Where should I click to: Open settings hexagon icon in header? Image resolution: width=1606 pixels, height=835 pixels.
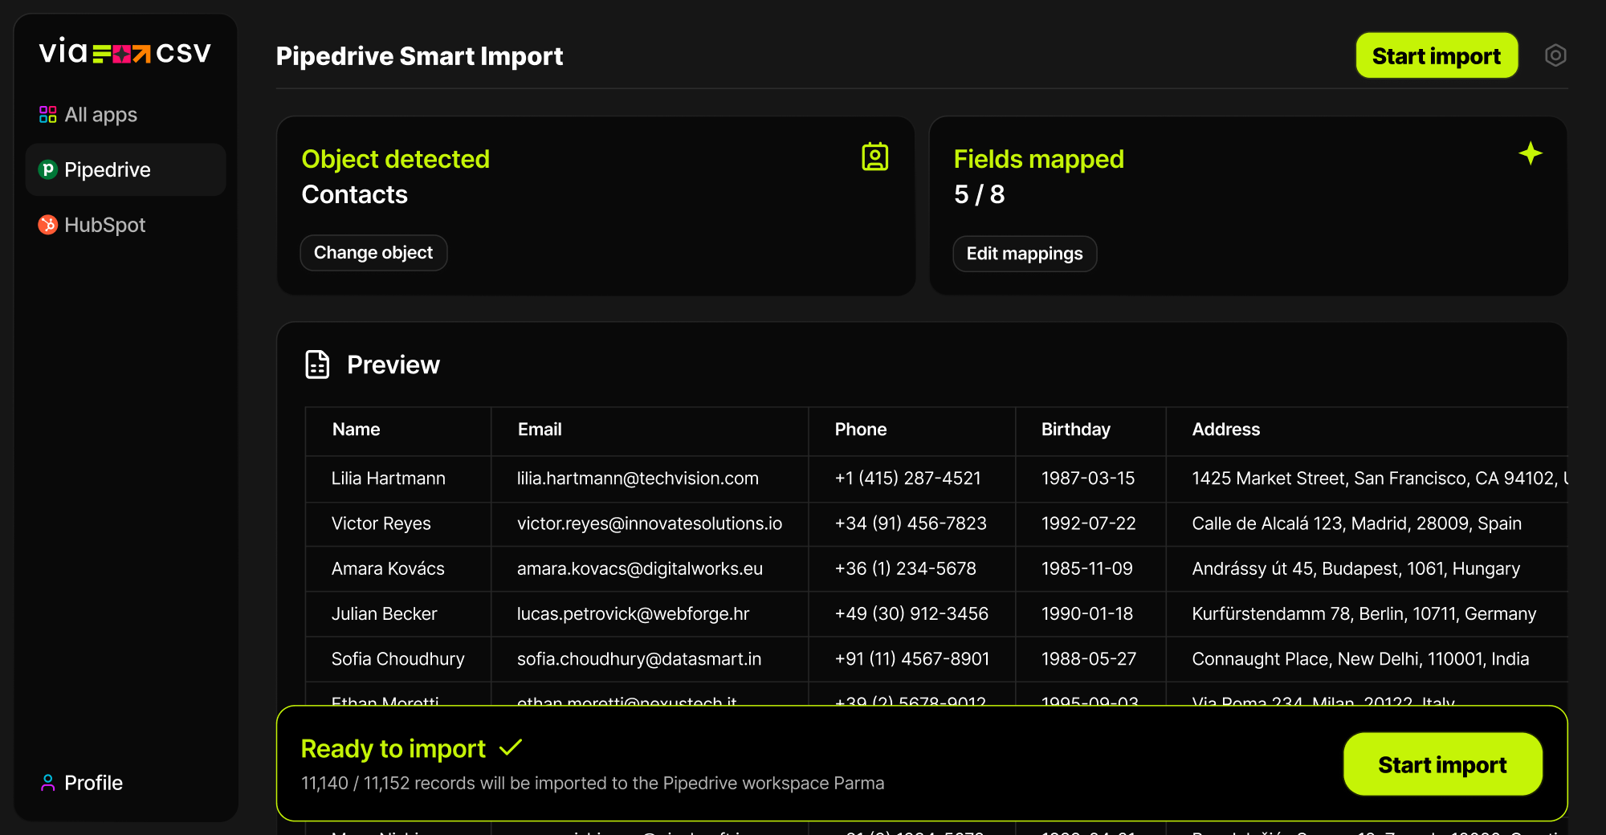pyautogui.click(x=1555, y=55)
